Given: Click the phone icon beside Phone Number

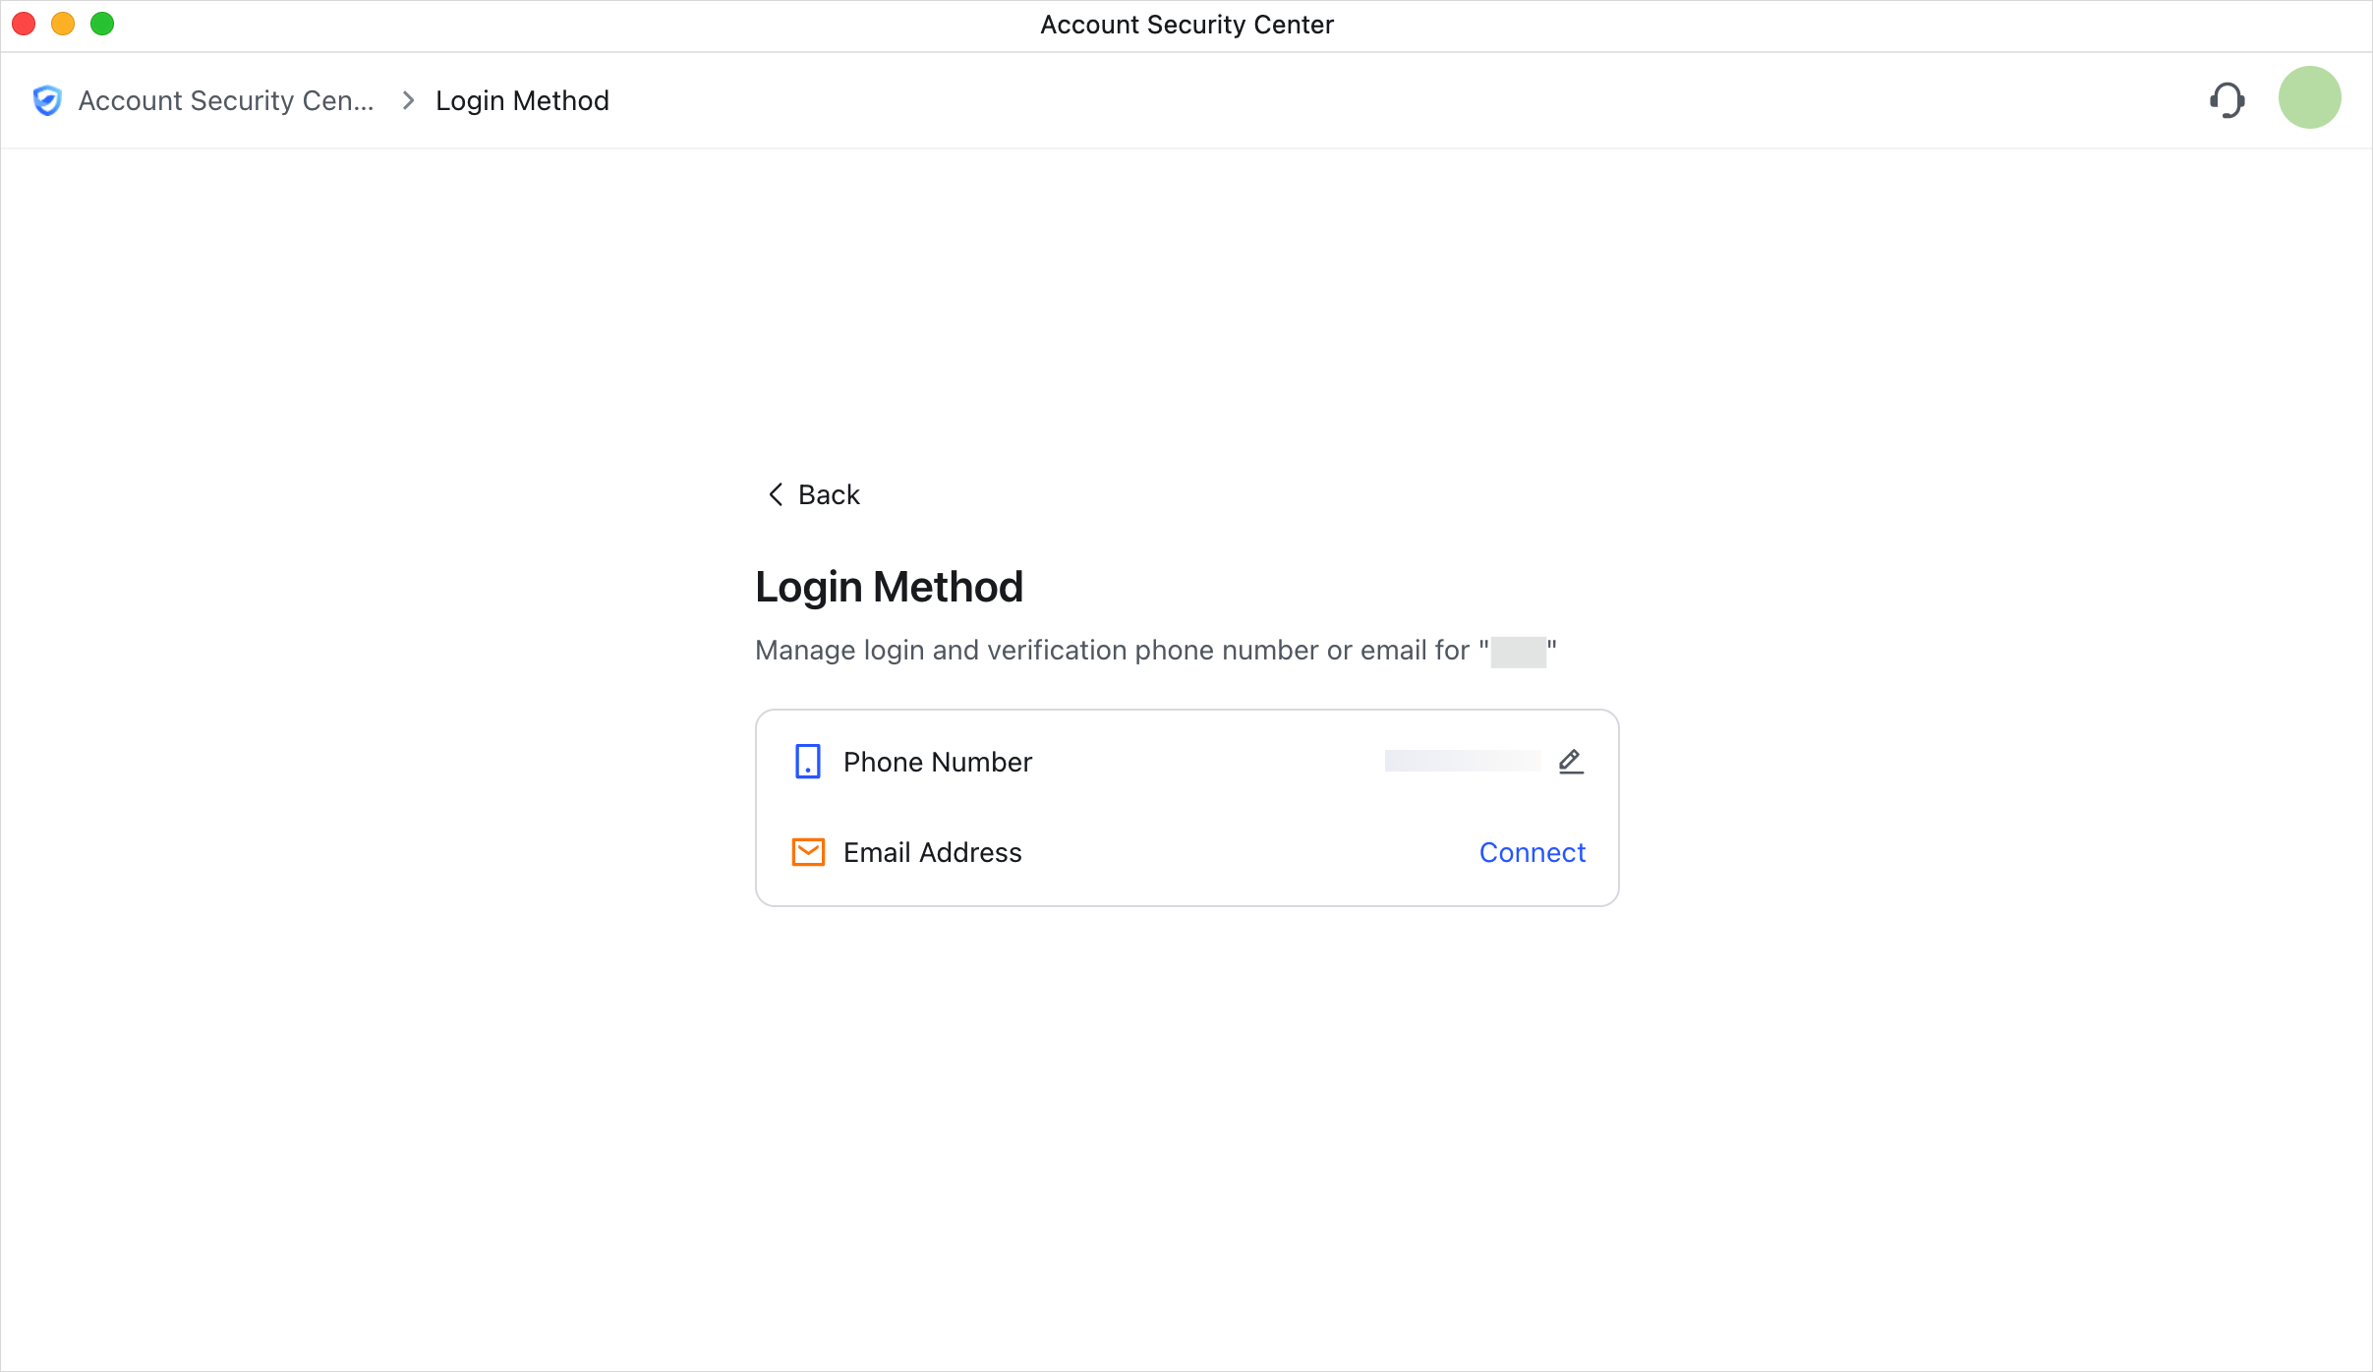Looking at the screenshot, I should tap(806, 762).
